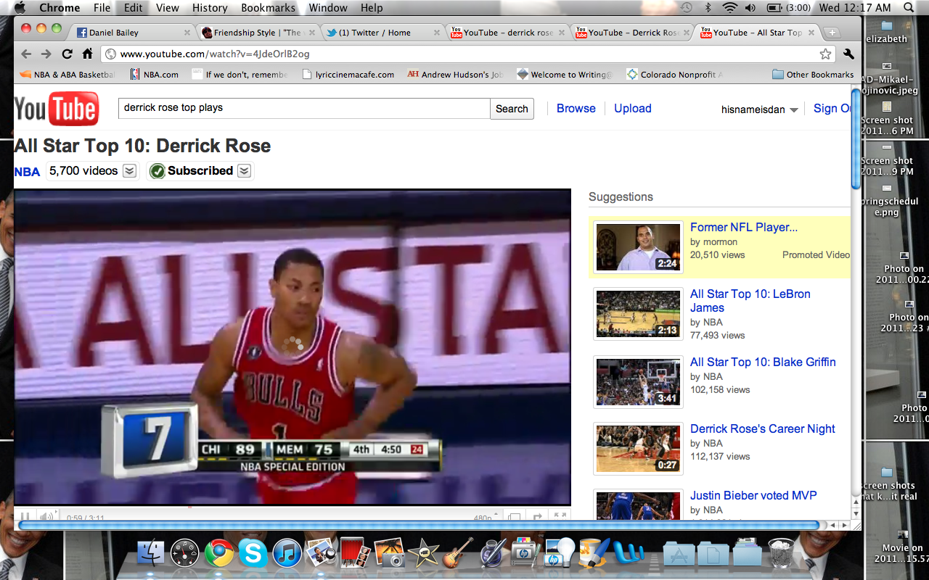Image resolution: width=929 pixels, height=580 pixels.
Task: Expand the NBA 5,700 videos dropdown arrow
Action: pyautogui.click(x=129, y=171)
